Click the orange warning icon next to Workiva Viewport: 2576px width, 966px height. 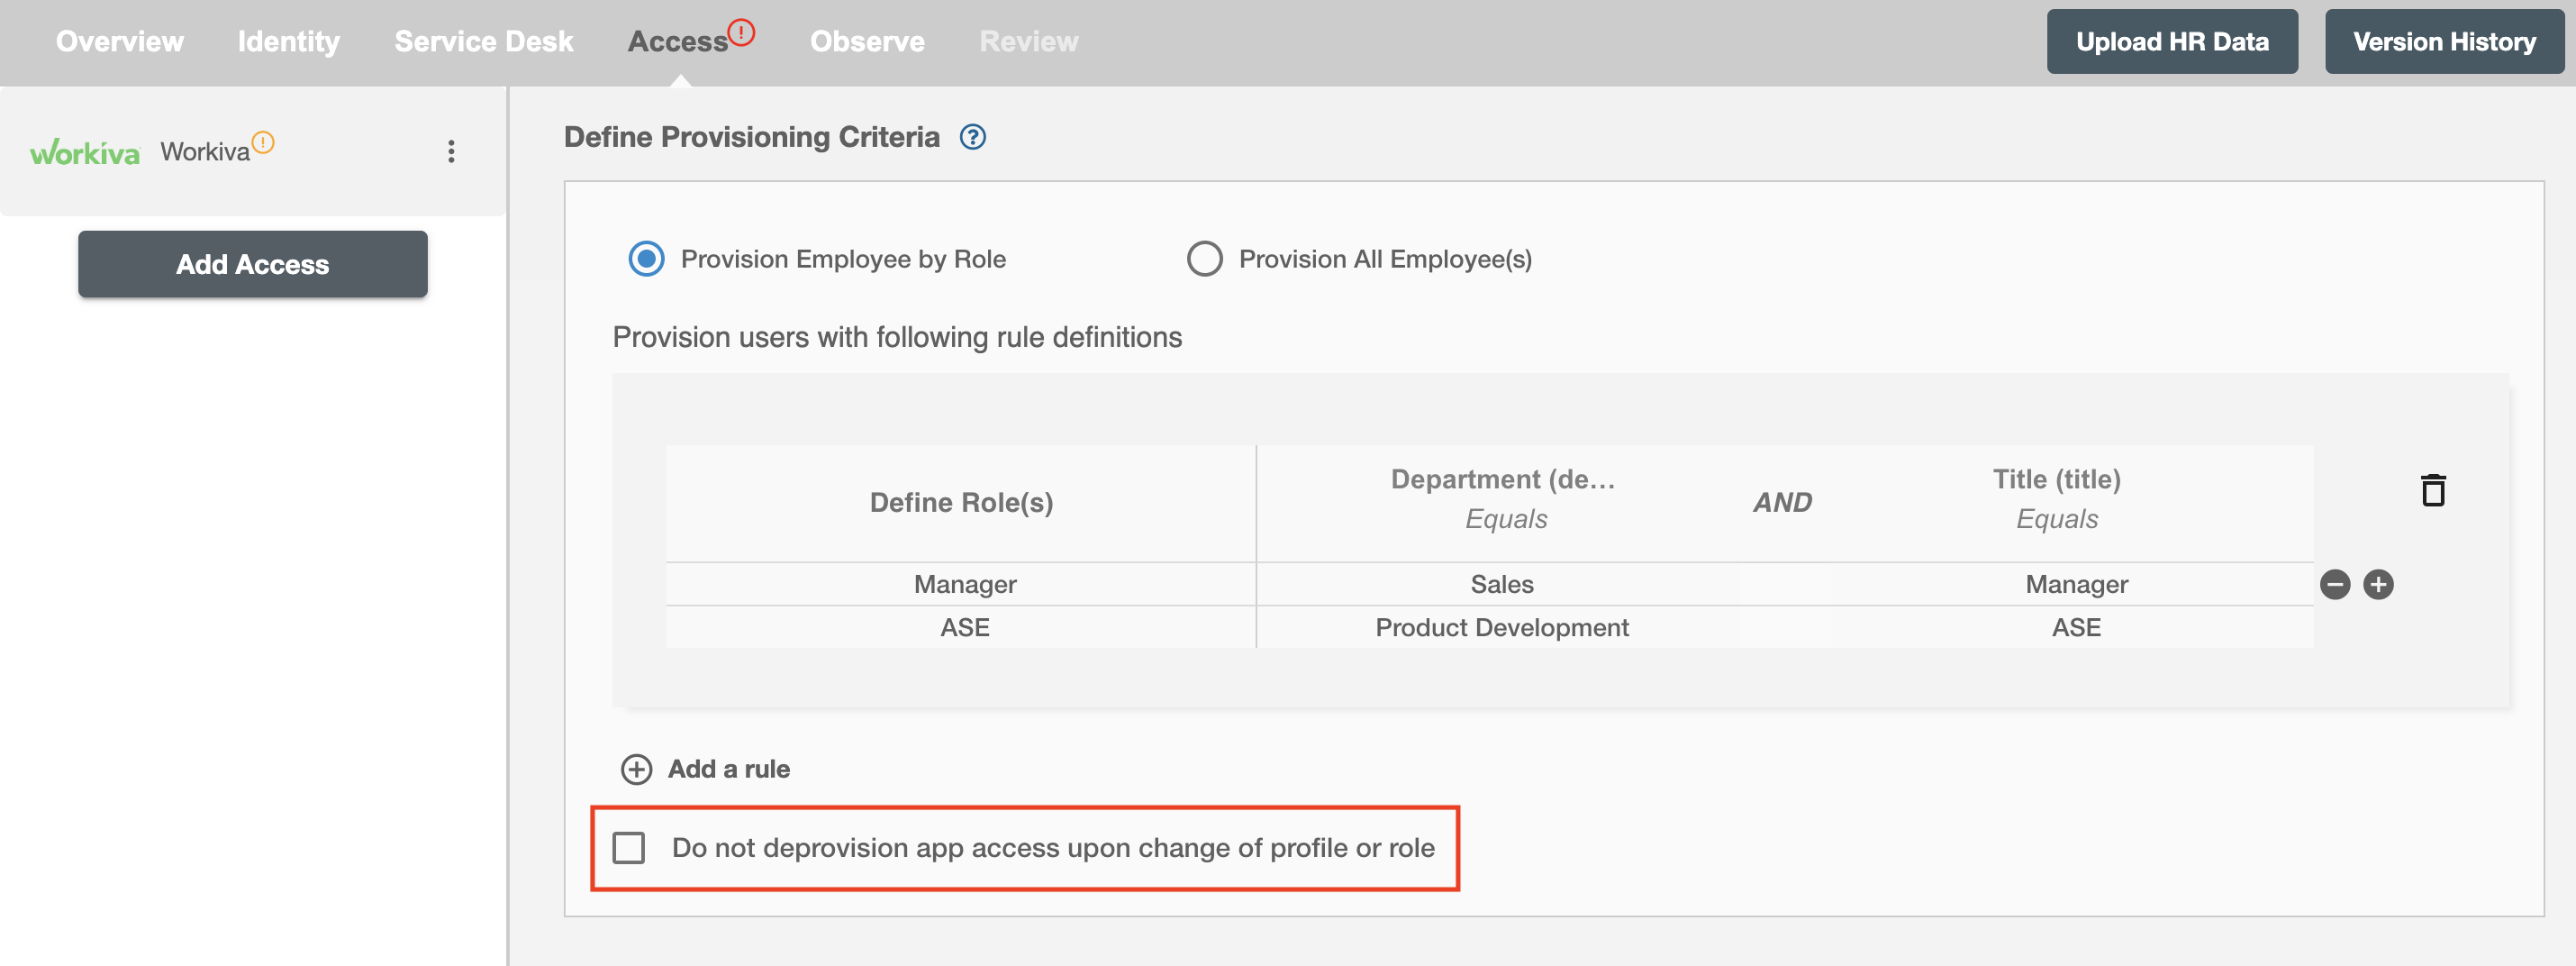click(263, 142)
